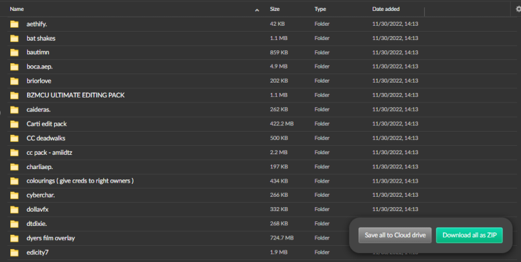Sort the list by the Size column
Image resolution: width=521 pixels, height=262 pixels.
click(275, 9)
